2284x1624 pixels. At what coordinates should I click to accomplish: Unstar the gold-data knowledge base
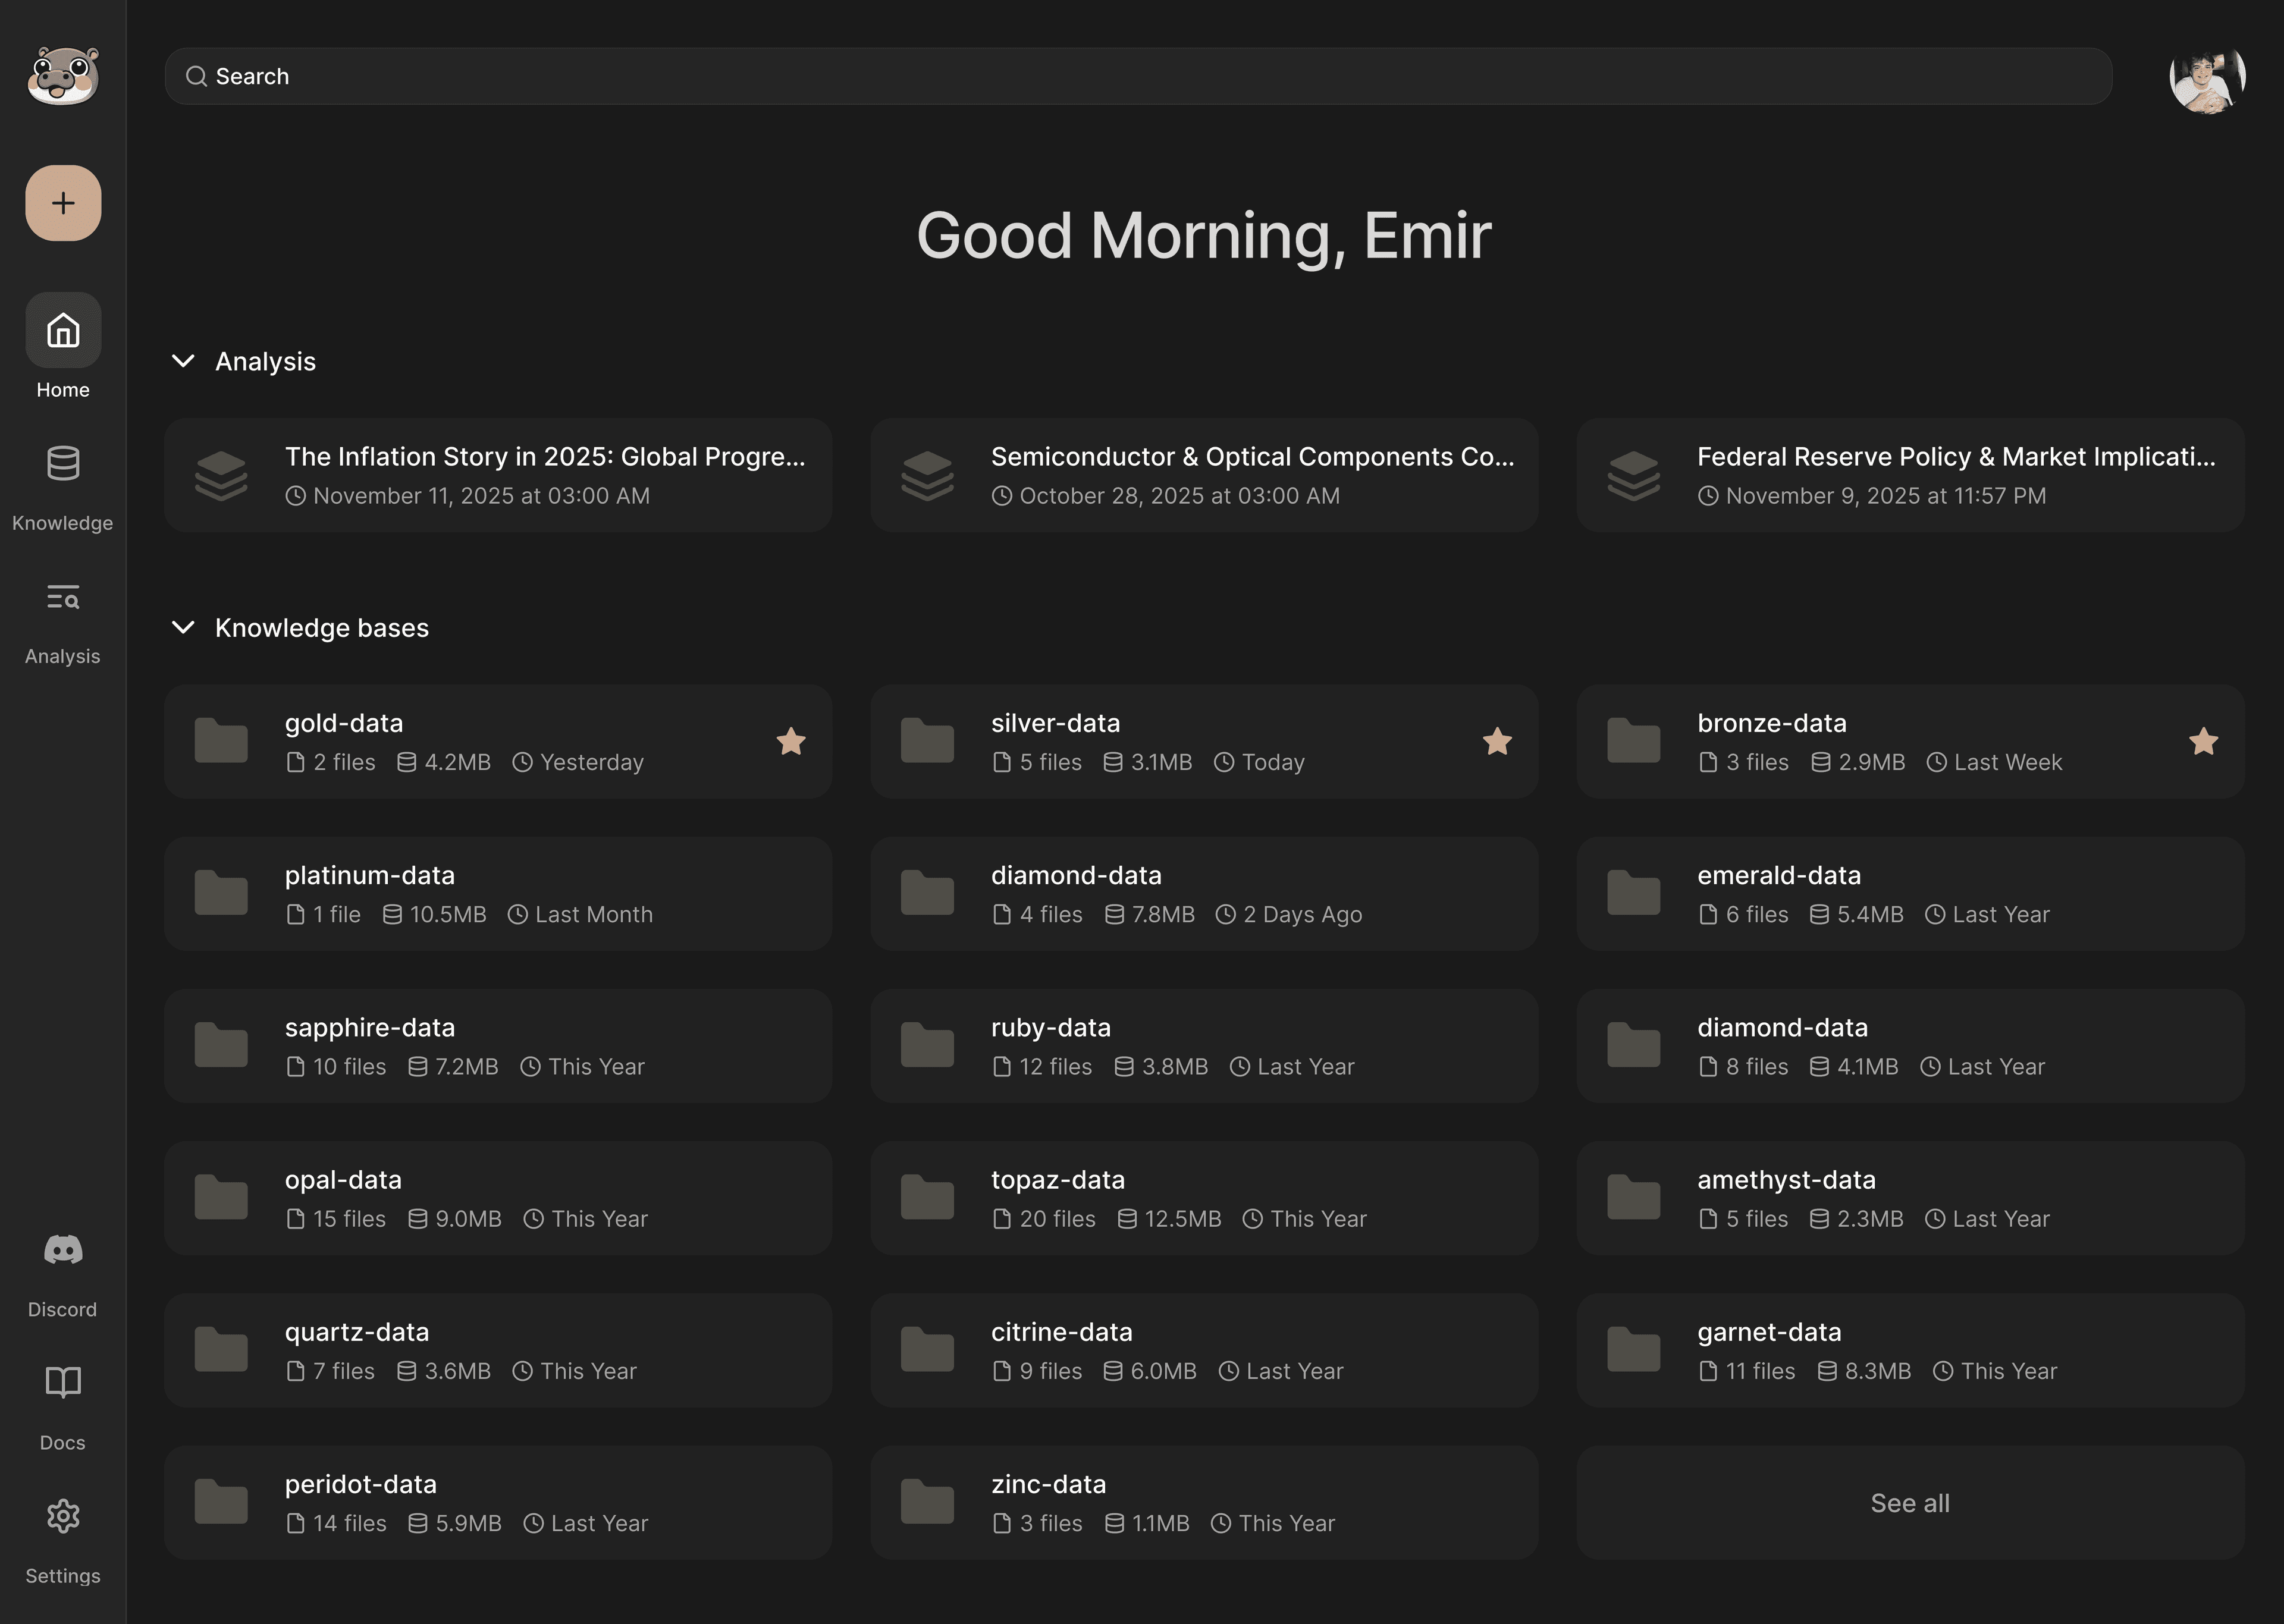pos(791,741)
